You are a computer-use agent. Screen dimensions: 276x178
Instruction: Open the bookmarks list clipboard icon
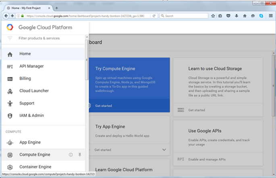(x=220, y=16)
